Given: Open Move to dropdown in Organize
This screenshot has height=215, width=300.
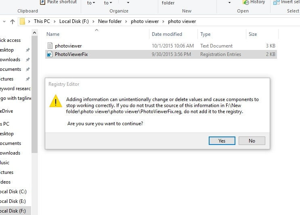Looking at the screenshot, I should [x=91, y=3].
